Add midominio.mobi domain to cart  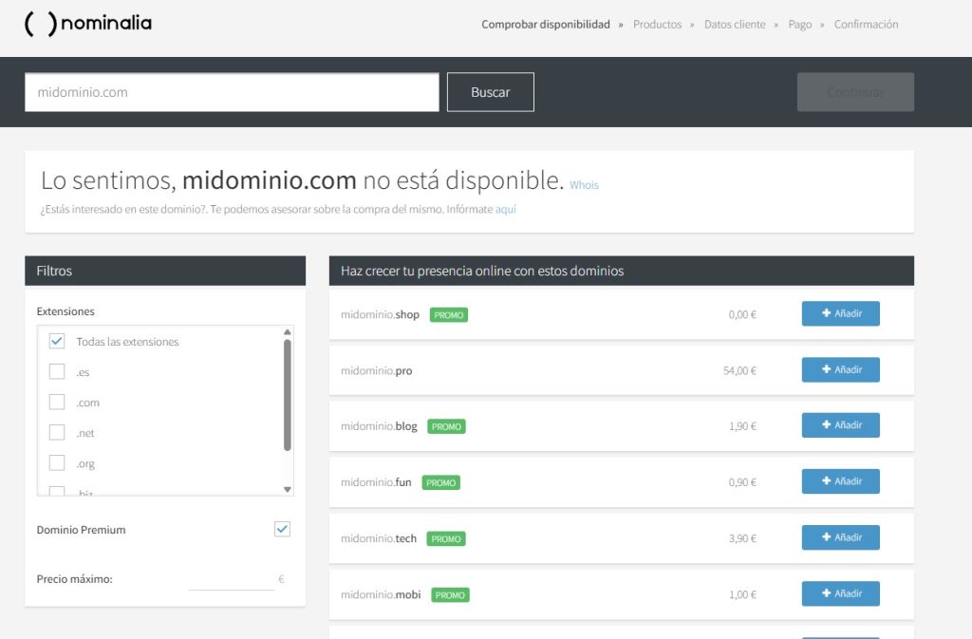tap(840, 593)
